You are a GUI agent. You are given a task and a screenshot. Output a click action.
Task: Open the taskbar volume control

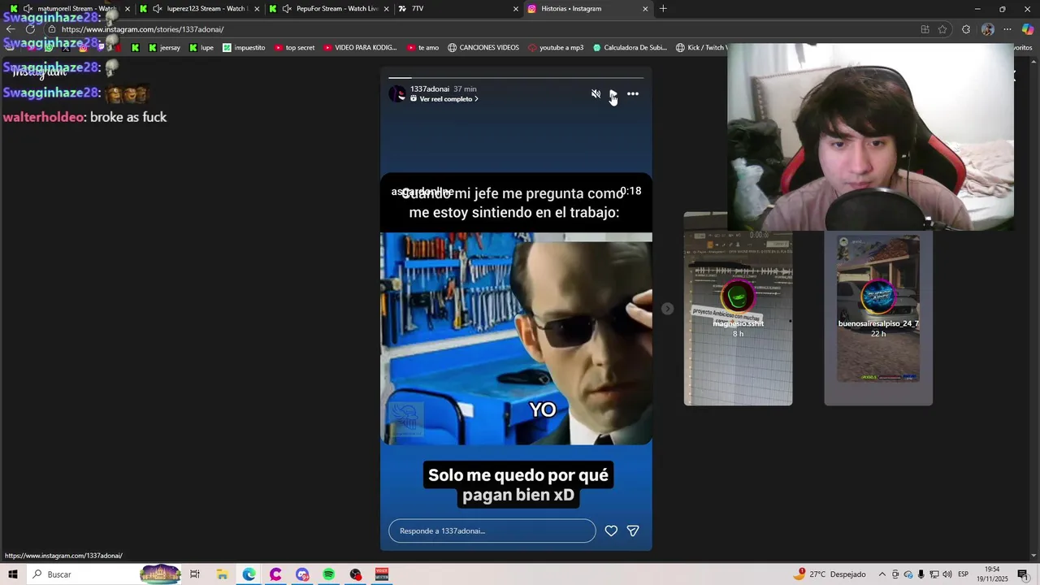pyautogui.click(x=947, y=574)
